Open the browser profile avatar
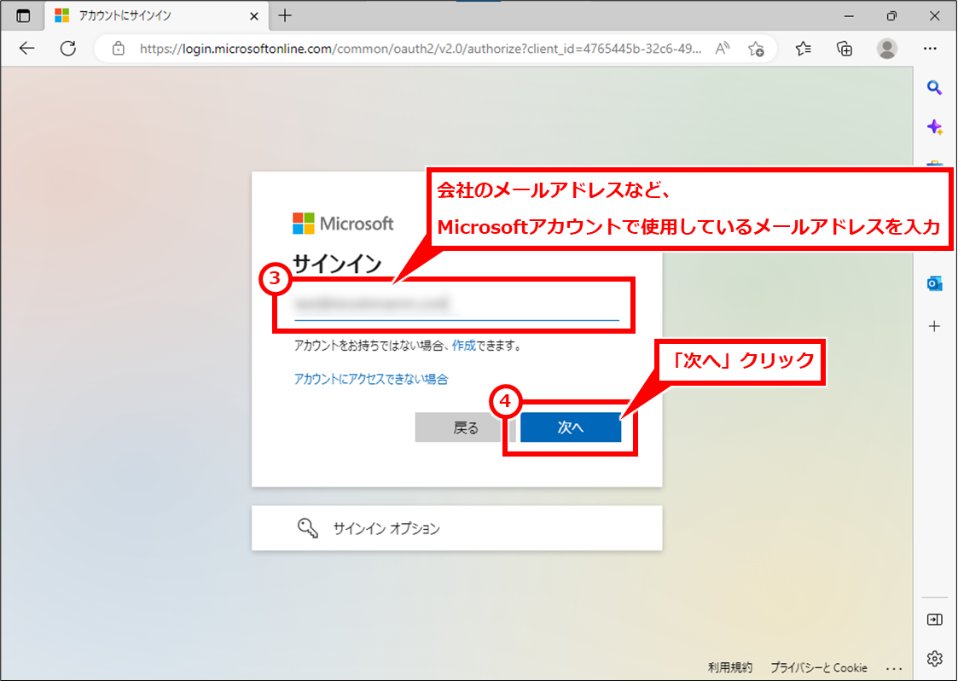 [886, 49]
